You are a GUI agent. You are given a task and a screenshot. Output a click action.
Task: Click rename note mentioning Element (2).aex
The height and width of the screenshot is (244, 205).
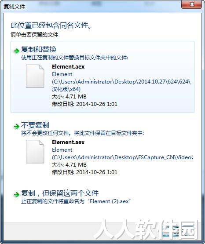pos(76,201)
